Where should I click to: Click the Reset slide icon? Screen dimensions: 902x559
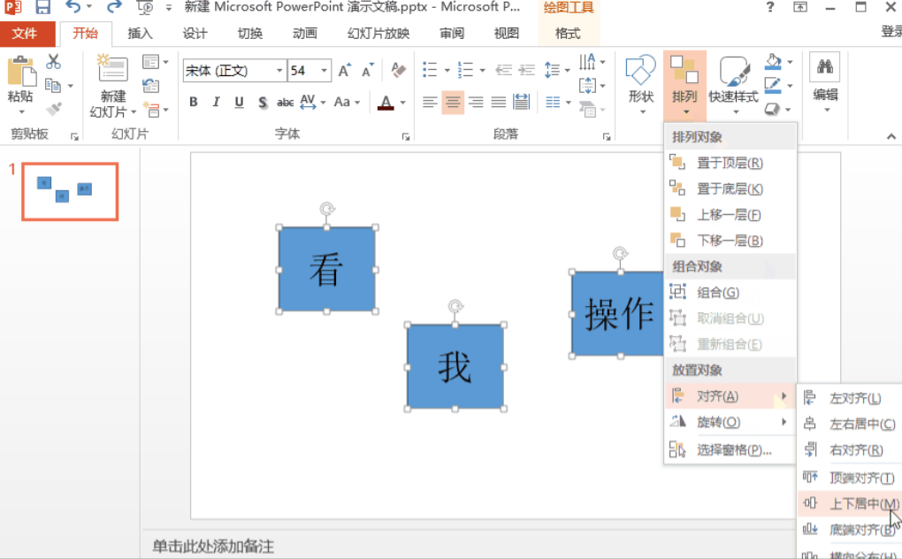point(150,86)
